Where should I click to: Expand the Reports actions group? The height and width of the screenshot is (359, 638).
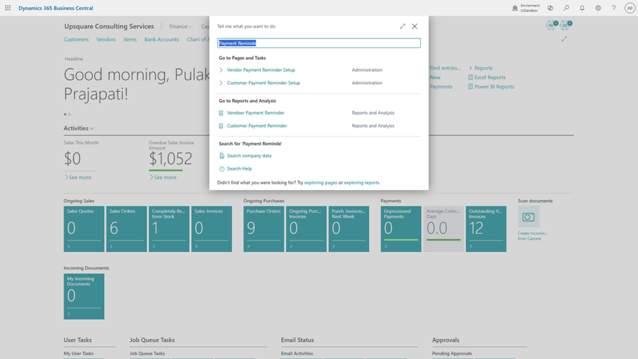[x=480, y=68]
